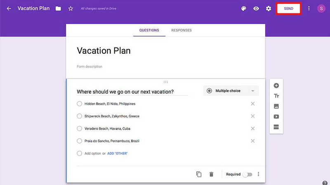Preview the form with eye icon
Viewport: 330px width, 185px height.
(256, 9)
